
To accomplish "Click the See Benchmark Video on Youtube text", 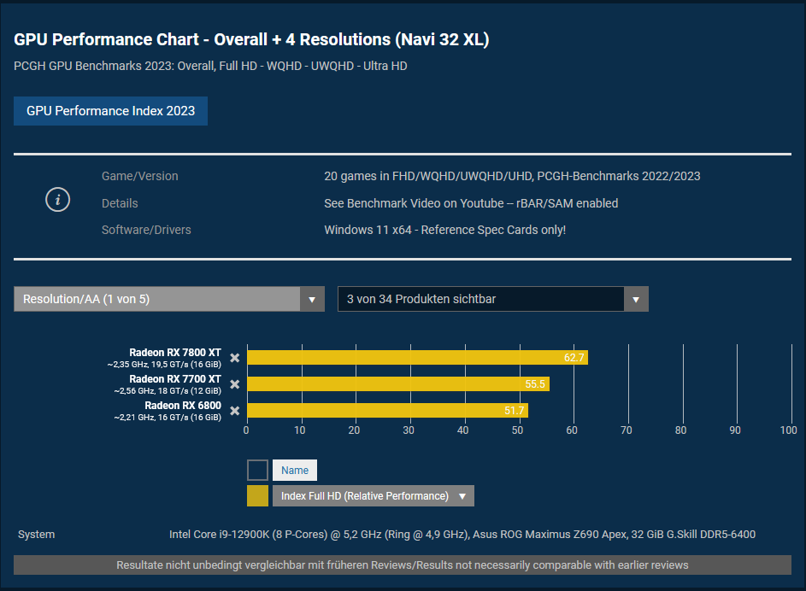I will pyautogui.click(x=471, y=203).
